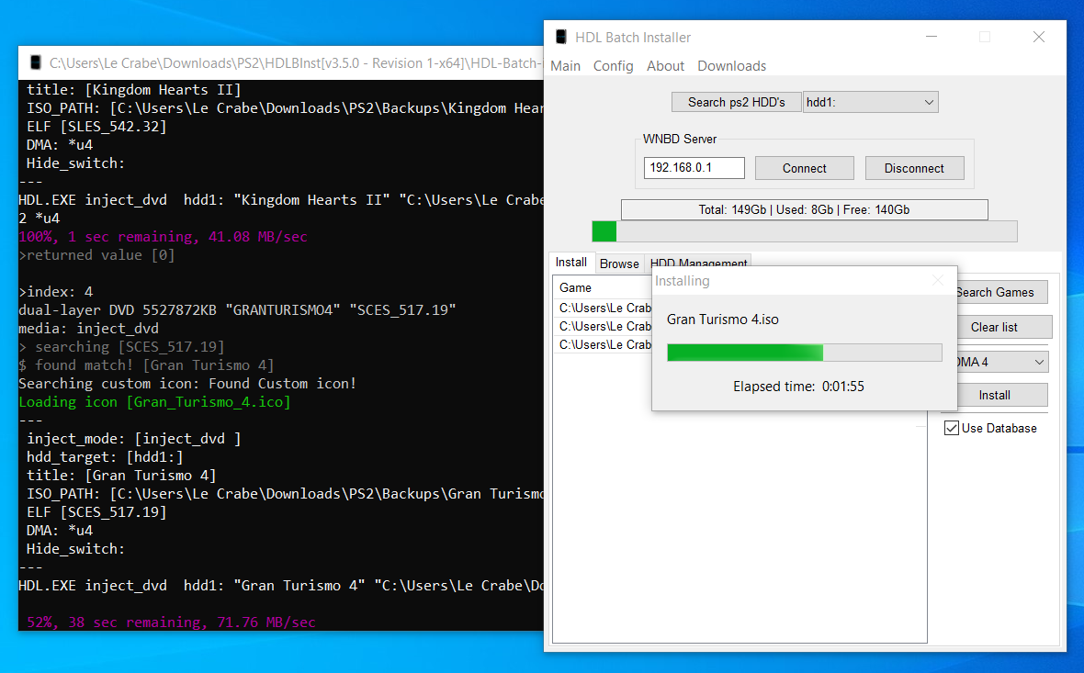Open the Downloads menu
This screenshot has width=1084, height=673.
click(731, 65)
